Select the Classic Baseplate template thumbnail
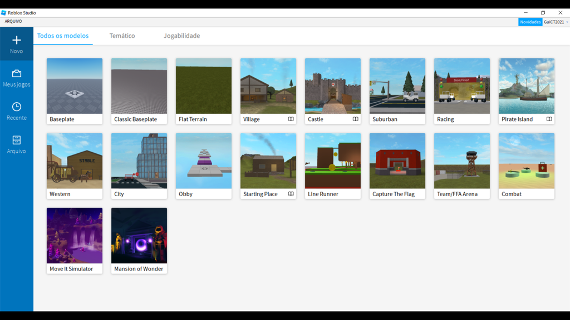This screenshot has width=570, height=320. point(139,86)
